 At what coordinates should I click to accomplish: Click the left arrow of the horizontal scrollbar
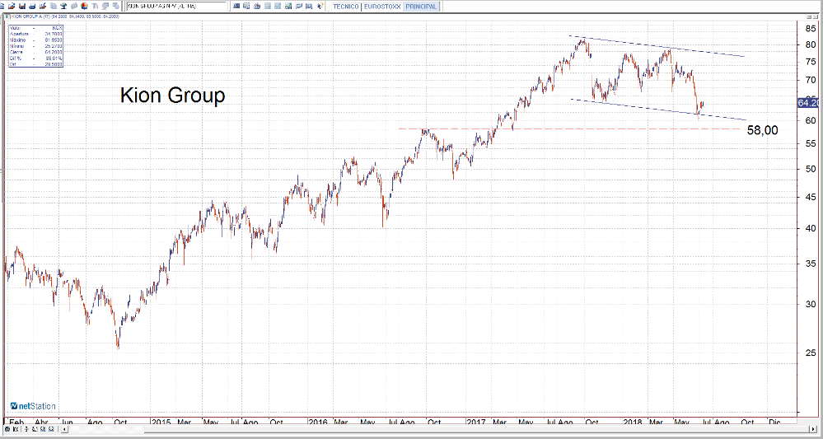pyautogui.click(x=64, y=429)
